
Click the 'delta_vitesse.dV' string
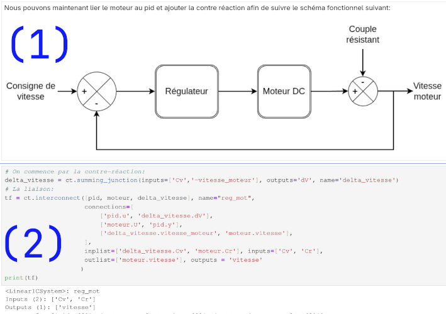click(x=172, y=216)
